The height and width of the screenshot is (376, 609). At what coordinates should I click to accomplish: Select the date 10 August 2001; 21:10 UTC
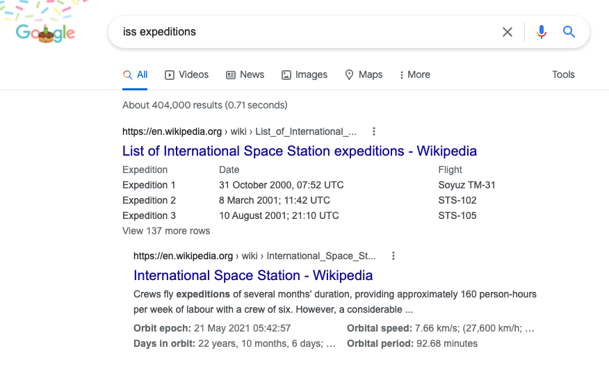pos(279,215)
